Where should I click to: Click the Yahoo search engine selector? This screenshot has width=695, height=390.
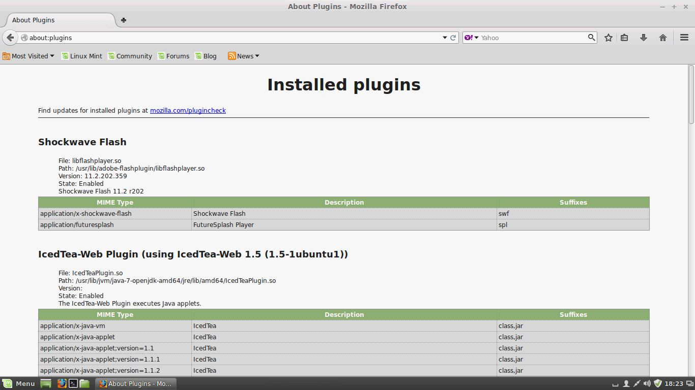[x=472, y=38]
